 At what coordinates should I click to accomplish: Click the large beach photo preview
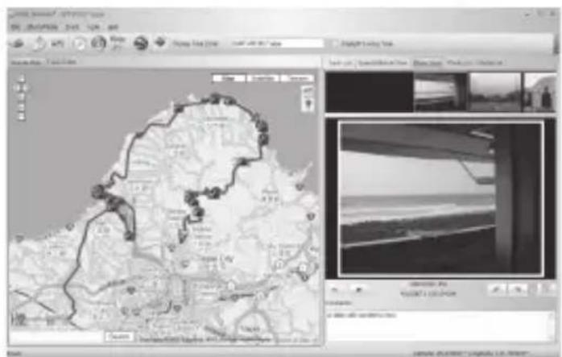click(x=441, y=199)
